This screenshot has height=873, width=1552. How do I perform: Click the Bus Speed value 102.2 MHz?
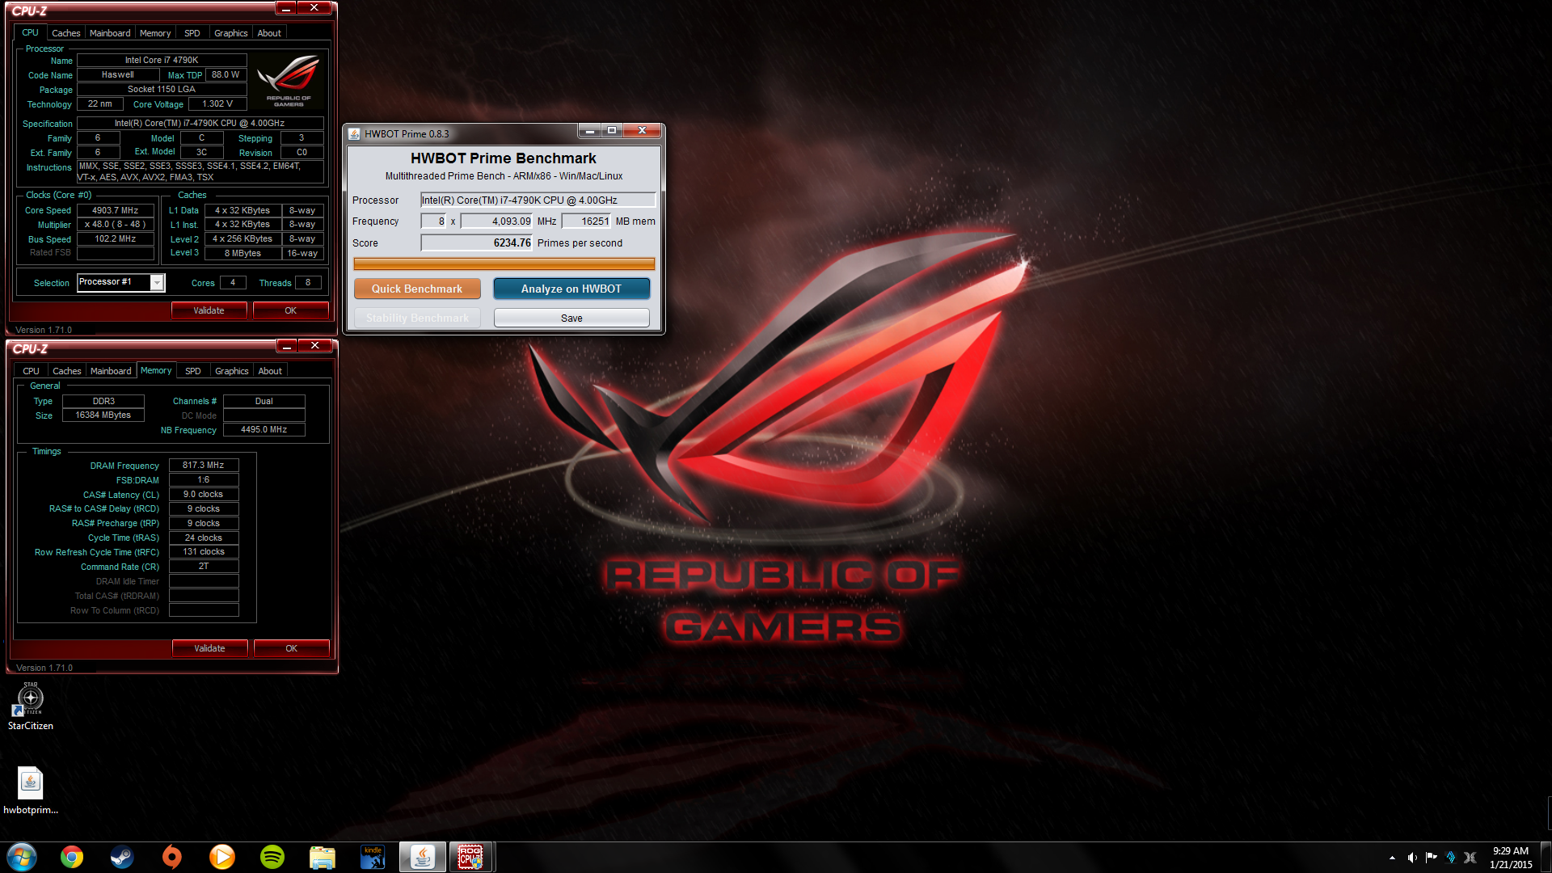point(115,238)
